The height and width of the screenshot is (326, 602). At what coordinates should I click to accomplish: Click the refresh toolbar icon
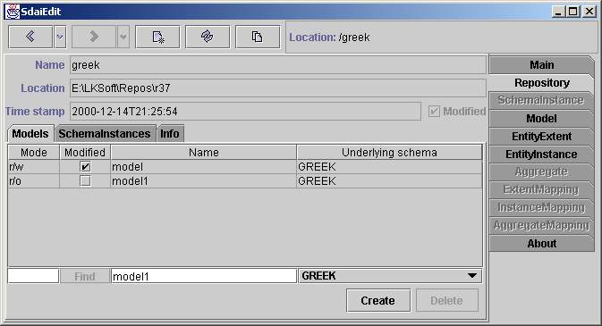[x=208, y=37]
